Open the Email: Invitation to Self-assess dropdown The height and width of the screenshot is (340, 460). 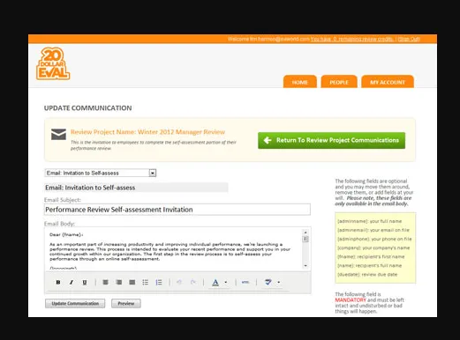(101, 173)
